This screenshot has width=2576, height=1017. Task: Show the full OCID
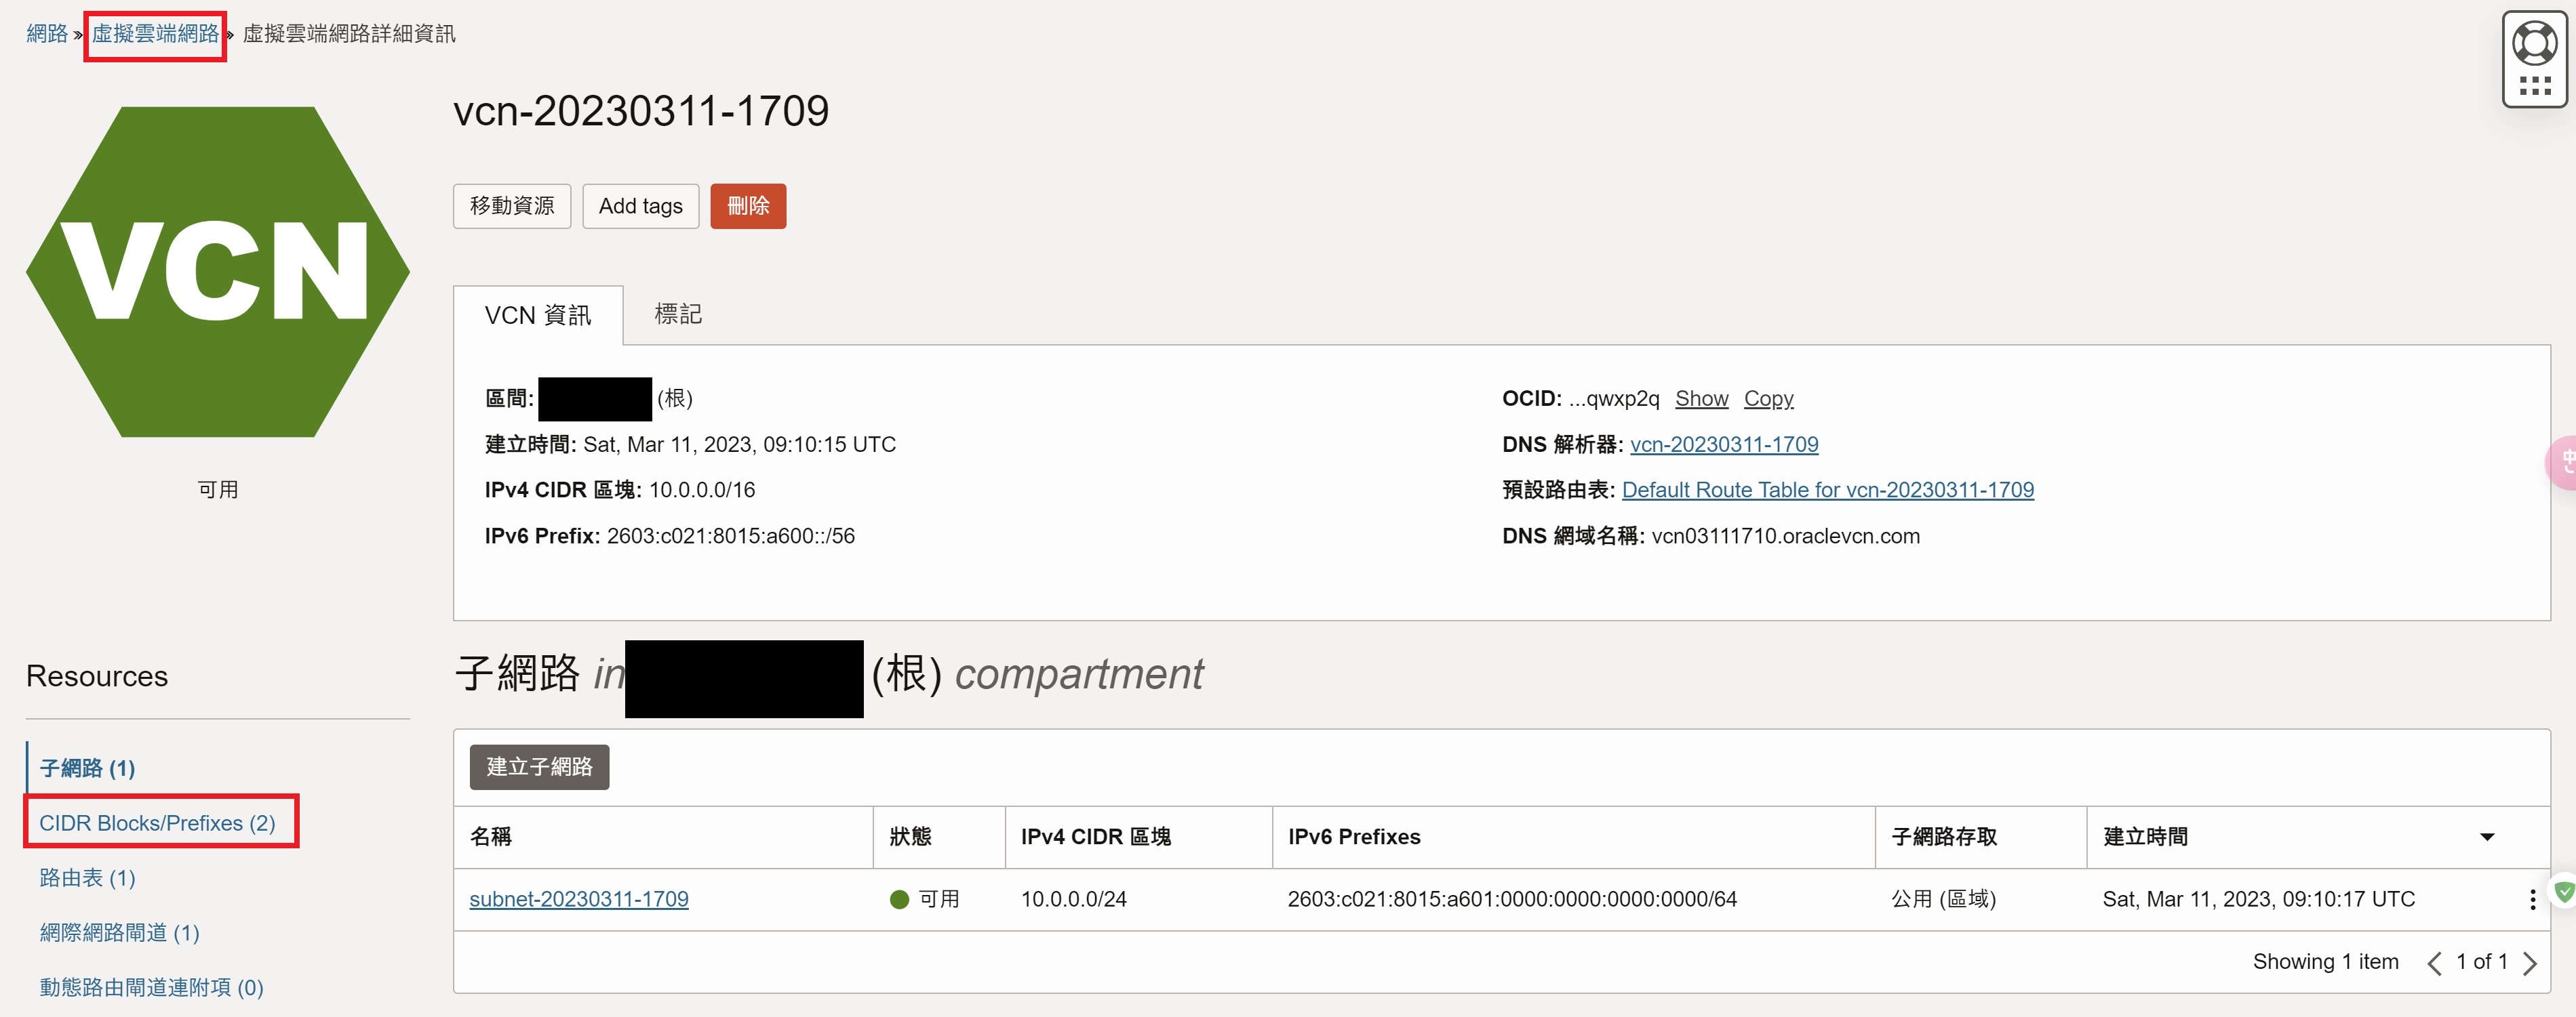tap(1701, 398)
